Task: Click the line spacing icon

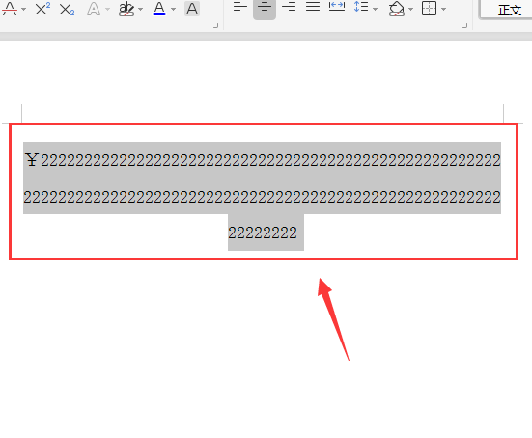Action: 361,9
